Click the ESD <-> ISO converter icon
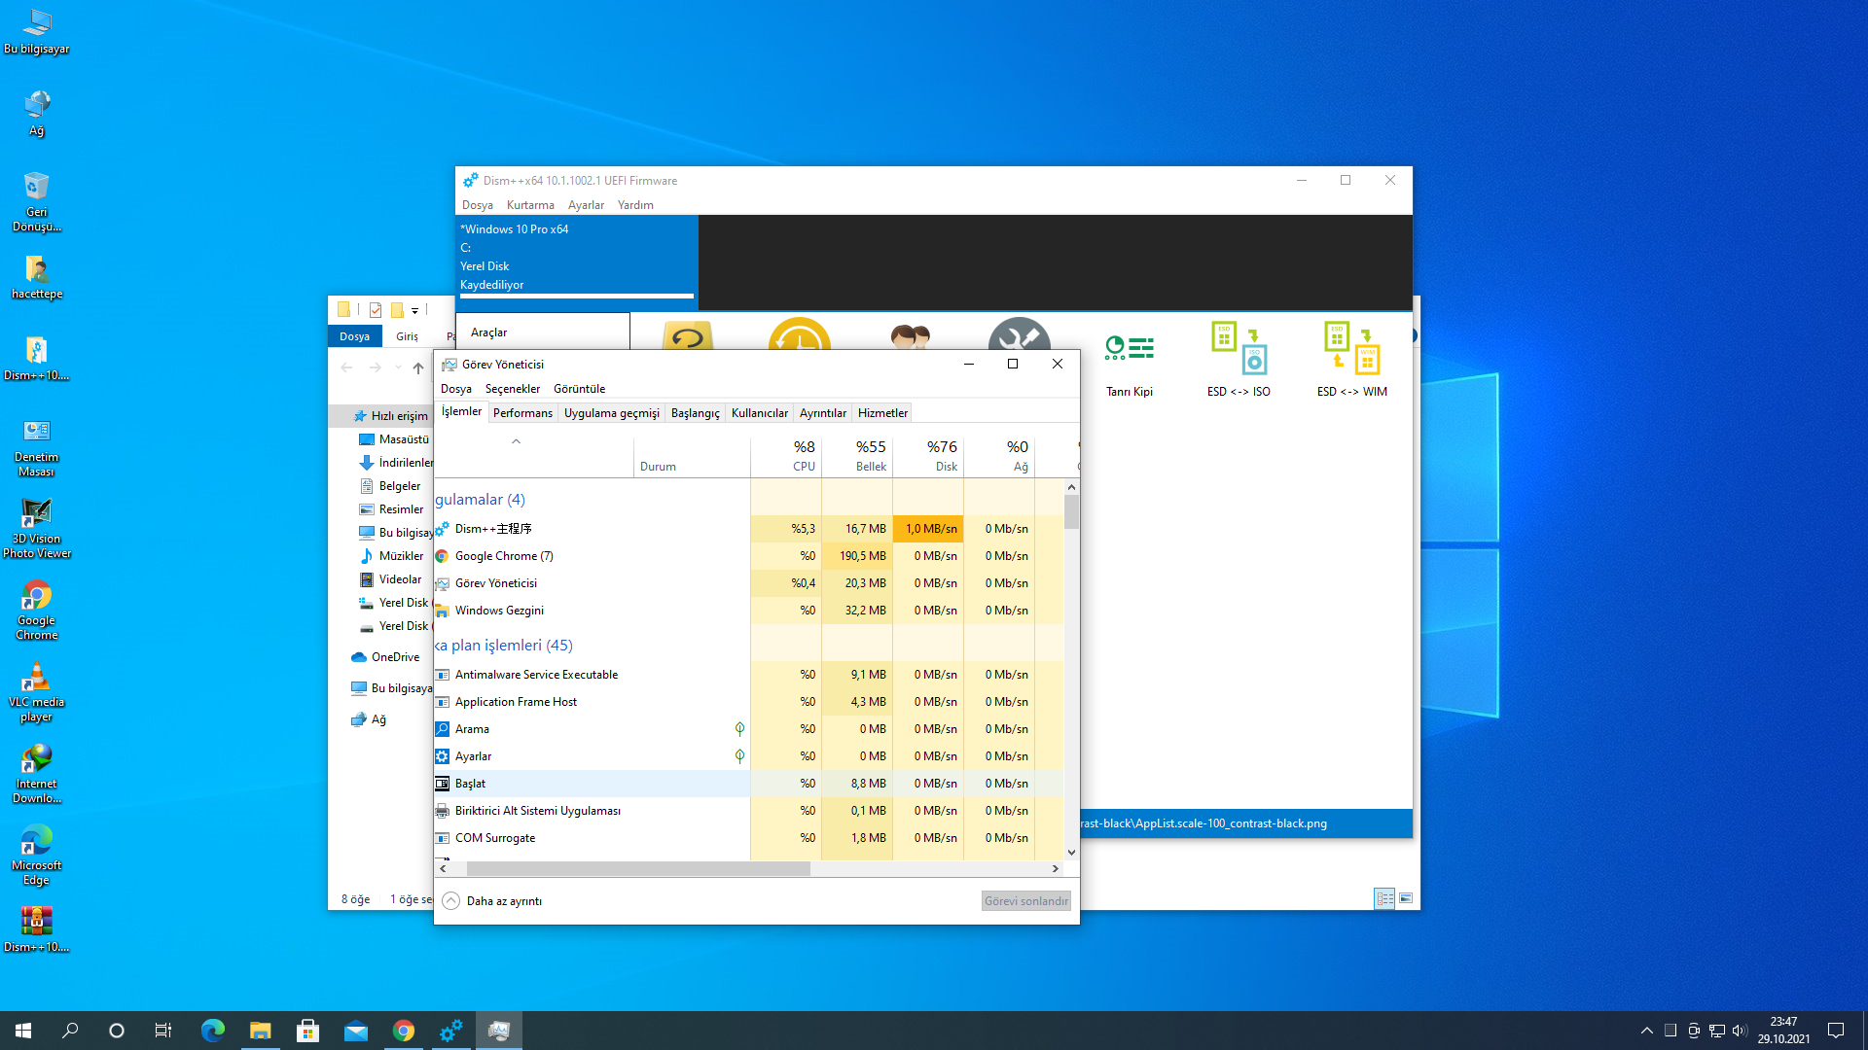This screenshot has height=1050, width=1868. coord(1239,350)
